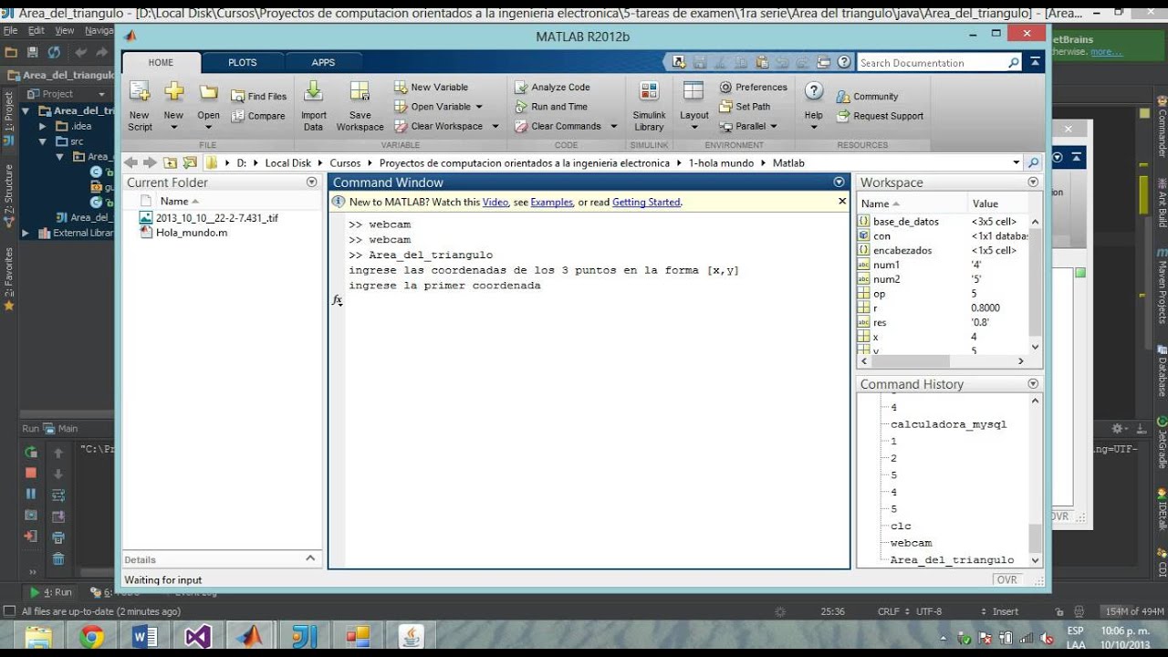
Task: Expand the .idea folder in IntelliJ project tree
Action: point(42,126)
